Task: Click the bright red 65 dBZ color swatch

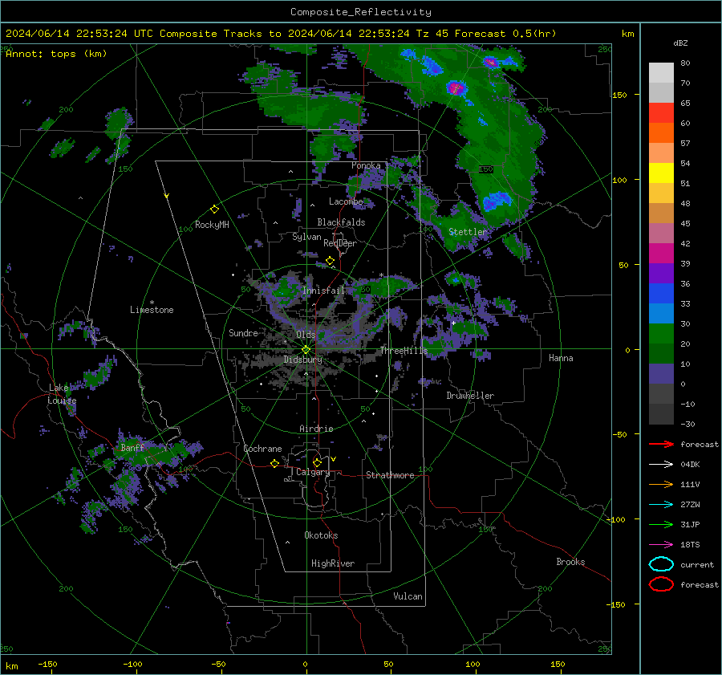Action: pos(661,112)
